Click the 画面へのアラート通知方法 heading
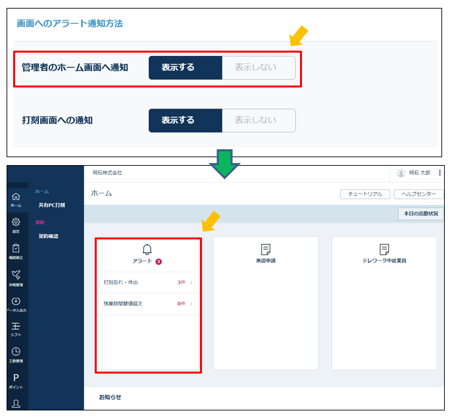Image resolution: width=450 pixels, height=417 pixels. (x=70, y=24)
